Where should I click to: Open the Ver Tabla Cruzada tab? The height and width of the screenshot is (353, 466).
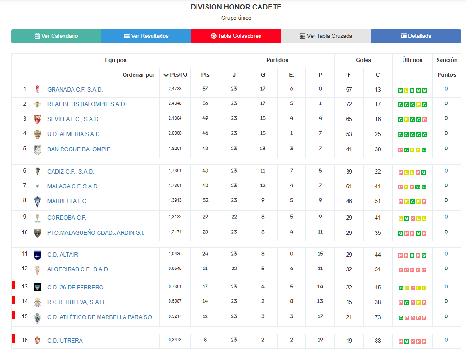(x=326, y=36)
